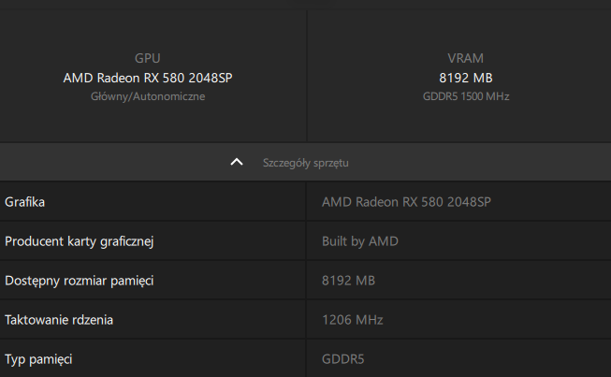The width and height of the screenshot is (611, 377).
Task: Select the Grafika row label
Action: coord(25,201)
